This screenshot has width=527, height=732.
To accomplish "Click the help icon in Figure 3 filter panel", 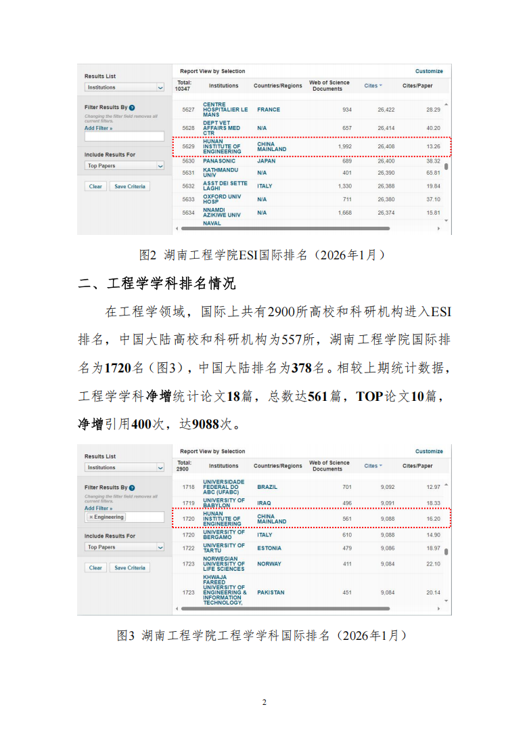I will point(132,488).
